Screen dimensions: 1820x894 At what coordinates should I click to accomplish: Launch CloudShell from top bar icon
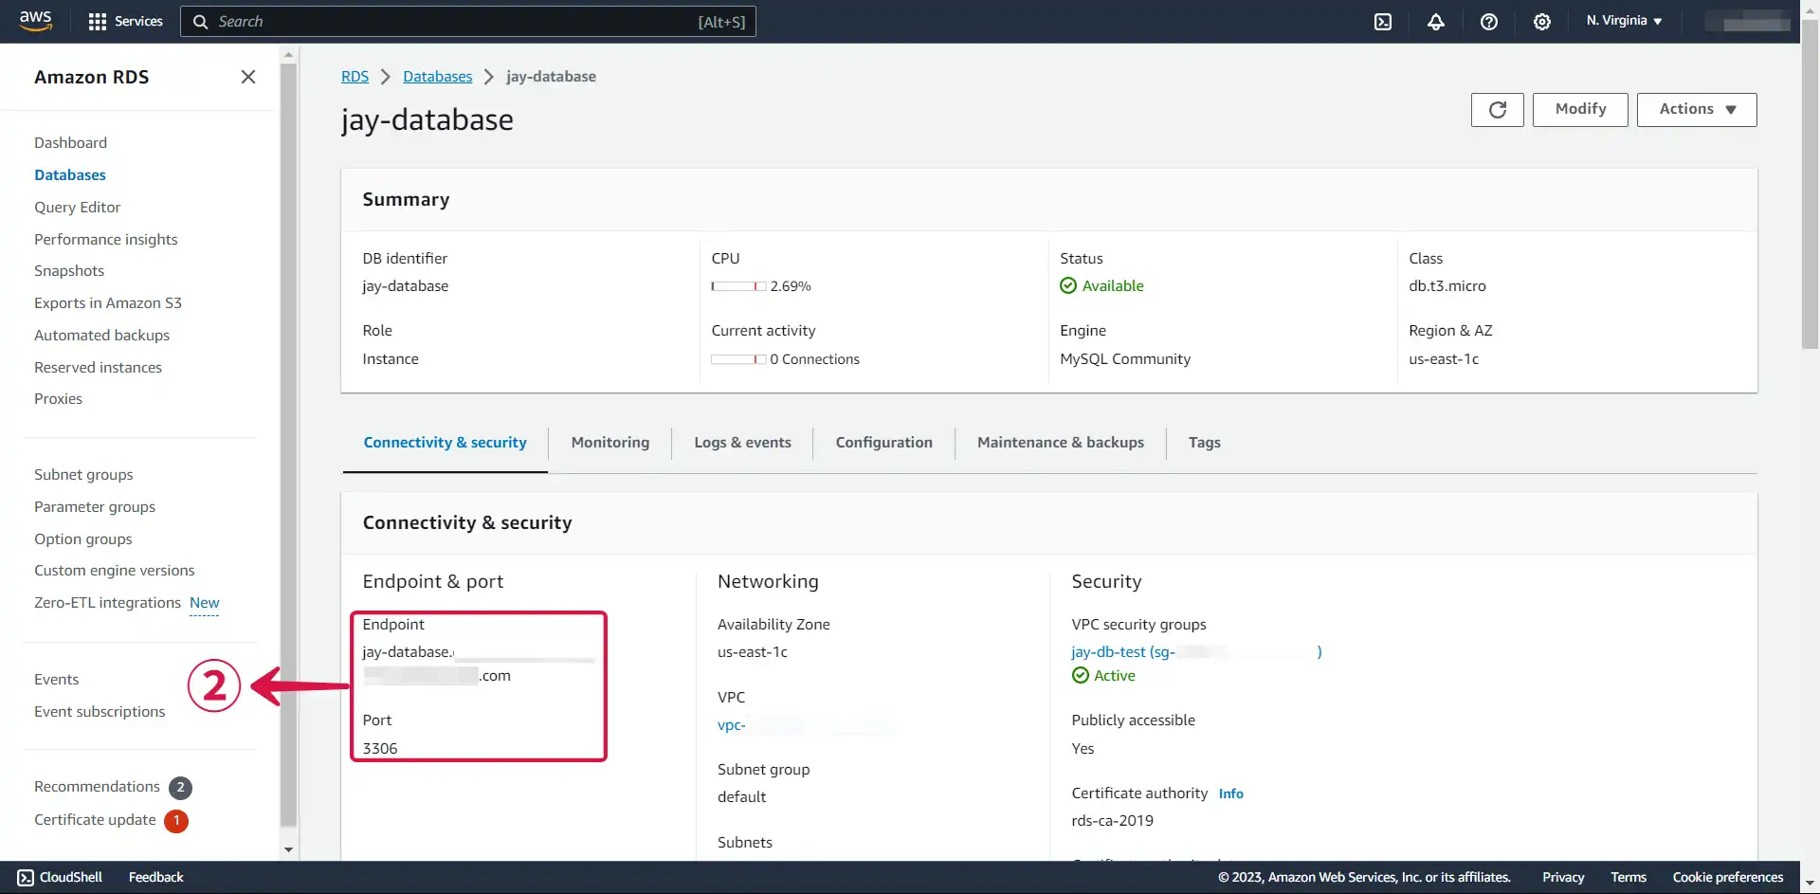pos(1383,21)
